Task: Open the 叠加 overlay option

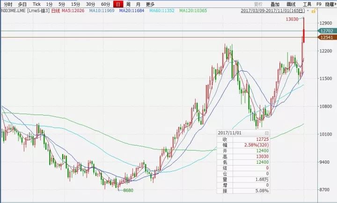Action: click(x=275, y=4)
